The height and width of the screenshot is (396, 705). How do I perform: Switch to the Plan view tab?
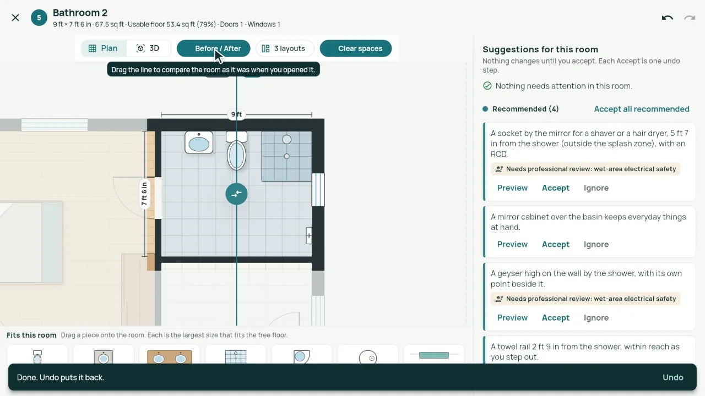pos(104,48)
